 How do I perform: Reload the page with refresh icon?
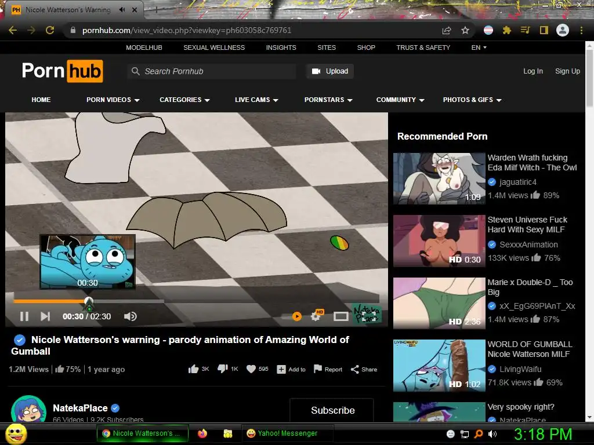(50, 30)
